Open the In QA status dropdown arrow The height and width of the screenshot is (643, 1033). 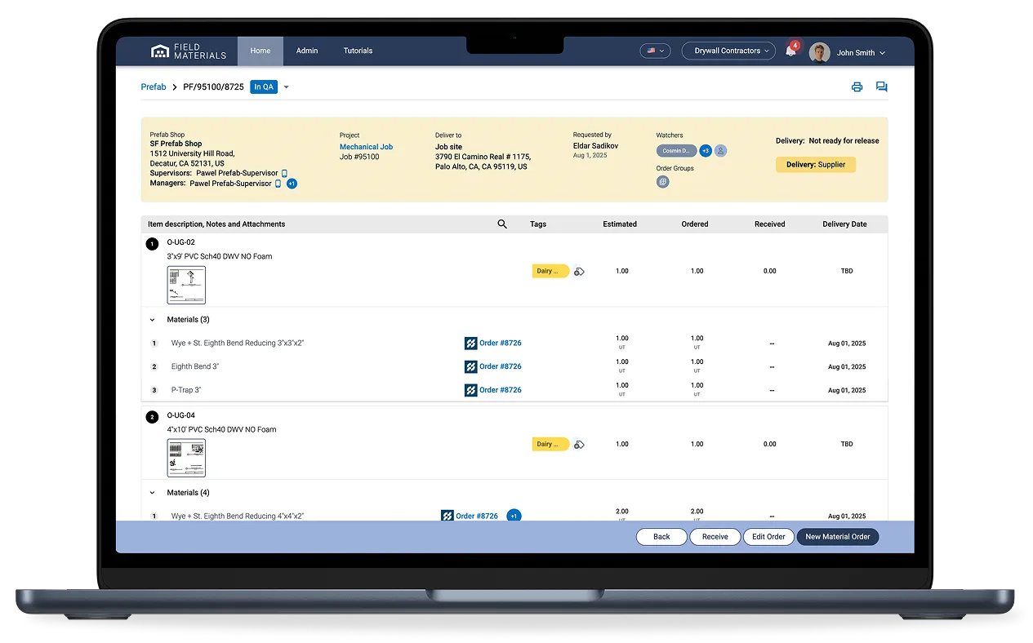[x=286, y=87]
